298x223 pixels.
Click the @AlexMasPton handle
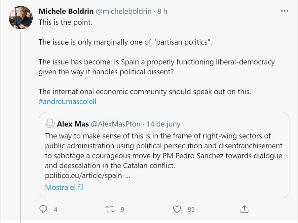(x=115, y=124)
